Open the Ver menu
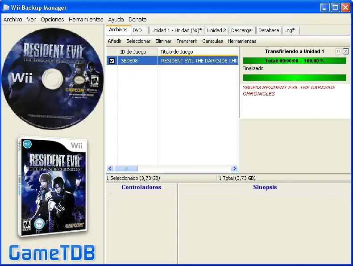This screenshot has width=353, height=266. point(31,20)
